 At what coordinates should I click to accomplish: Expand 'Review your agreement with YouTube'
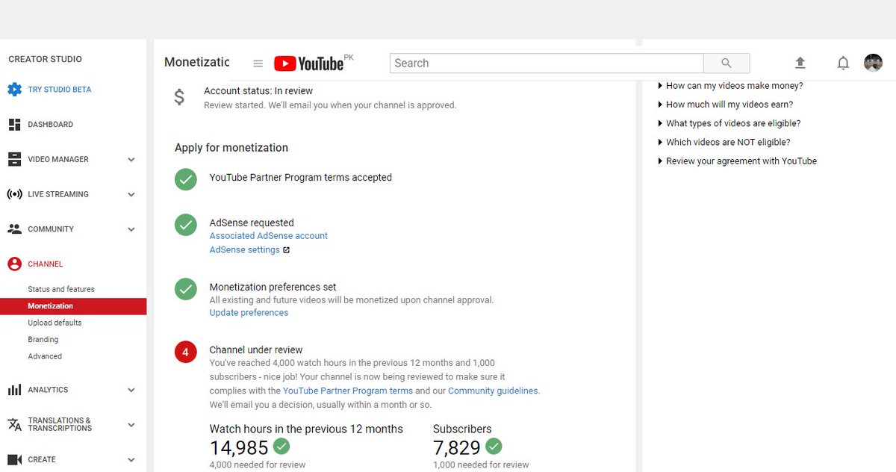(737, 161)
